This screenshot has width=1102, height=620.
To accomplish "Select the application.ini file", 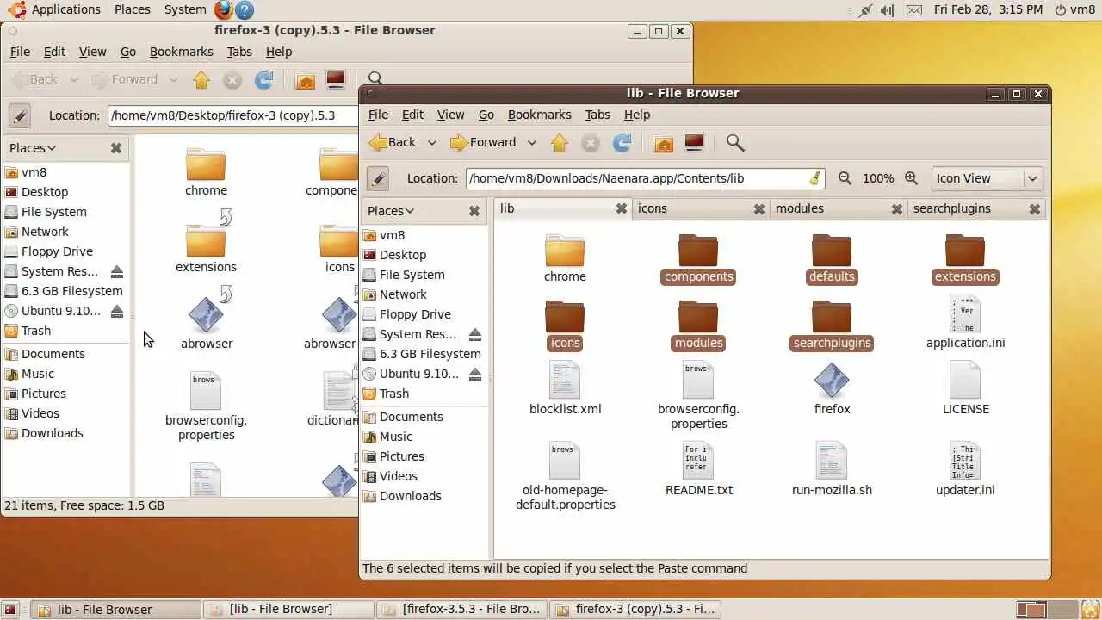I will click(965, 322).
